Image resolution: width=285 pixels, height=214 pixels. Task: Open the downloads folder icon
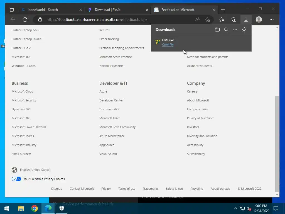(x=217, y=30)
